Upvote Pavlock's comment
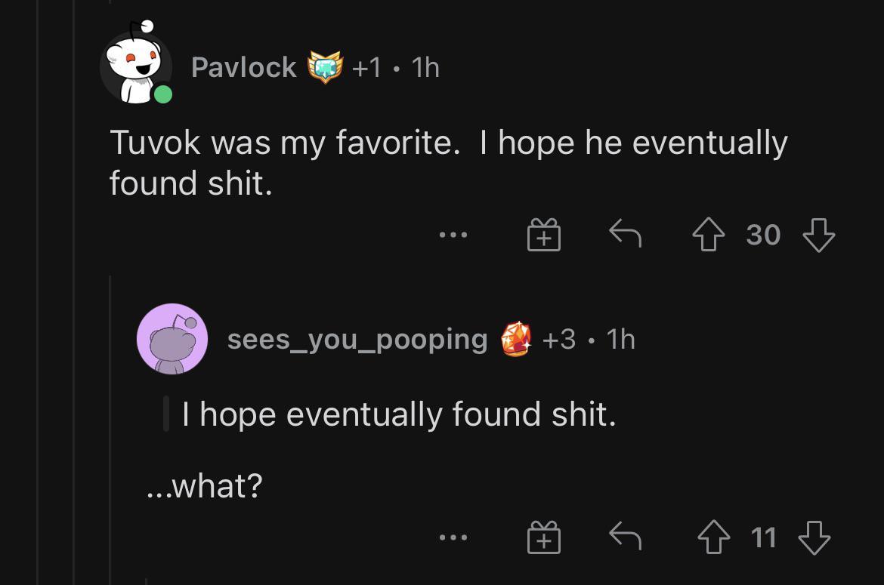The width and height of the screenshot is (884, 585). [x=709, y=234]
